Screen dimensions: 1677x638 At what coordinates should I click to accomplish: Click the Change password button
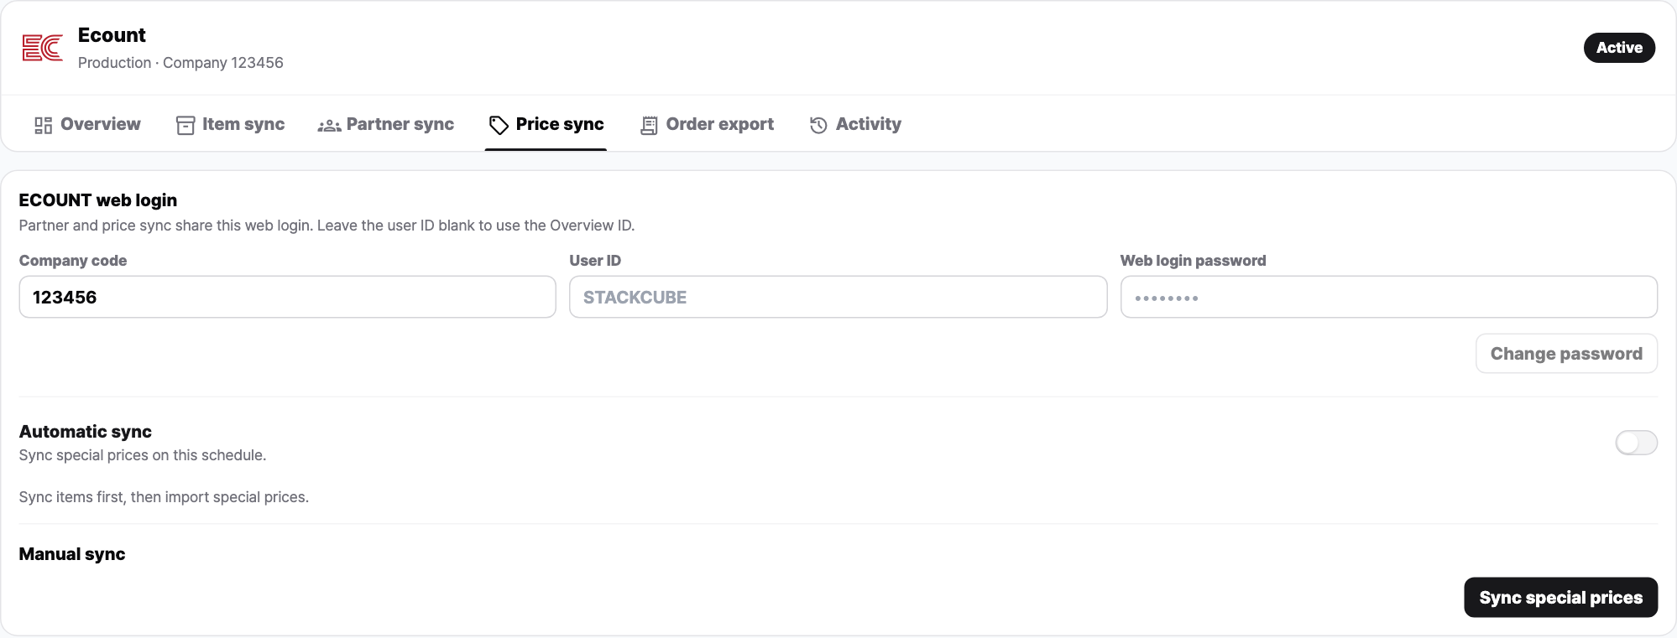point(1566,354)
